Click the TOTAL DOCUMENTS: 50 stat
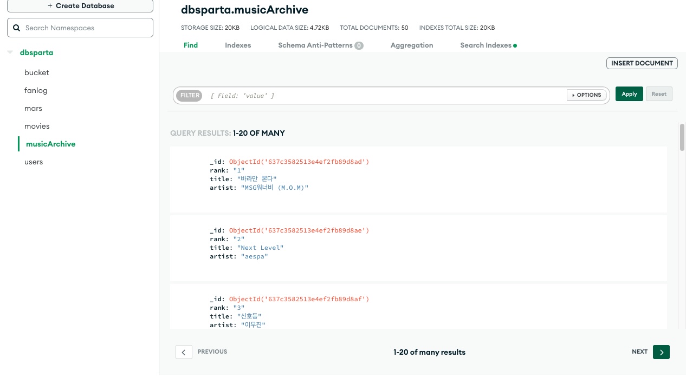 coord(374,28)
